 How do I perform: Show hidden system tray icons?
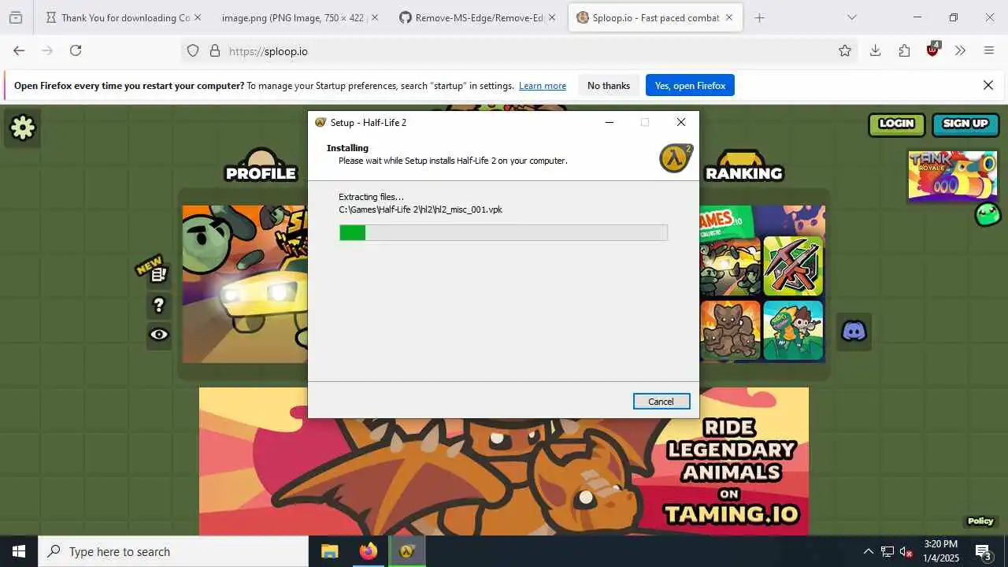point(869,551)
